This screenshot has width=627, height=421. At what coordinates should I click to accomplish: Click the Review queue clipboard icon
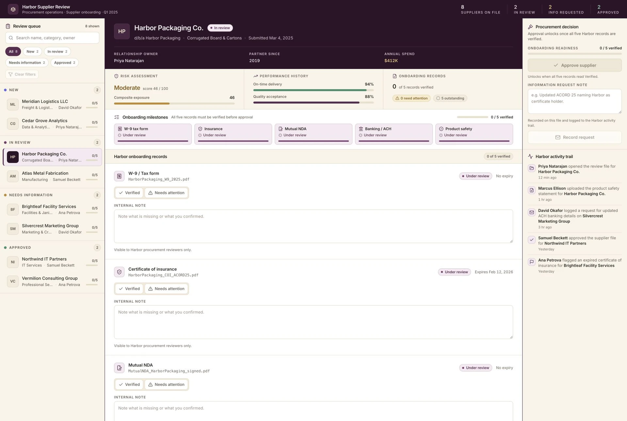pos(8,26)
